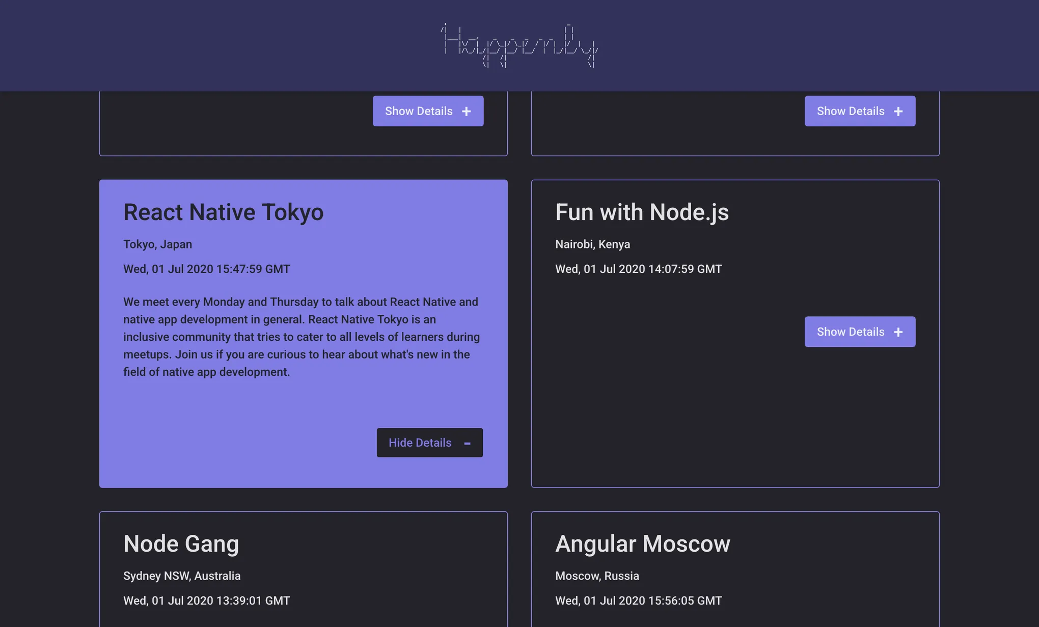This screenshot has height=627, width=1039.
Task: Toggle open the top-right event details
Action: tap(860, 111)
